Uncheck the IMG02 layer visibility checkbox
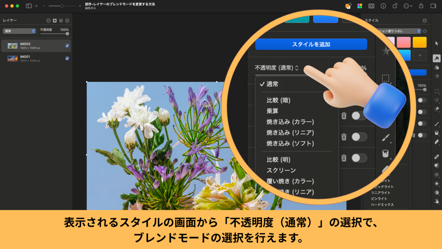Viewport: 442px width, 249px height. coord(67,46)
